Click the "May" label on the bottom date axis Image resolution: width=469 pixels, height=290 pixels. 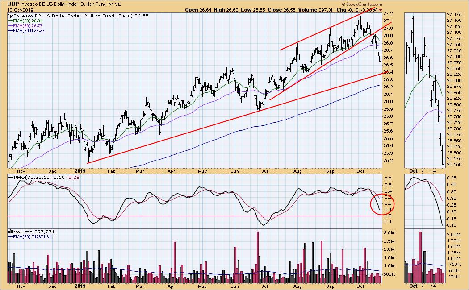point(202,286)
